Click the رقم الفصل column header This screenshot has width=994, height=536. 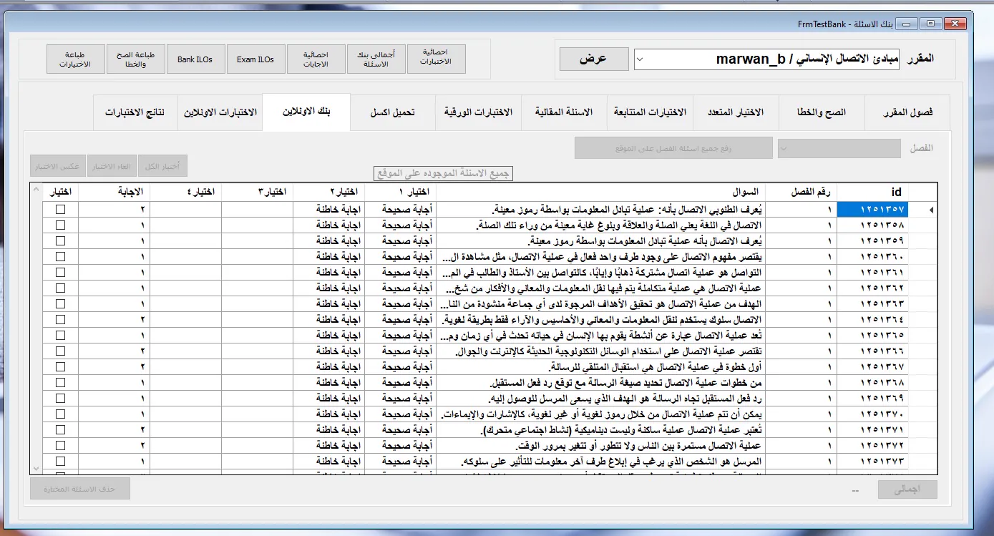click(x=801, y=192)
